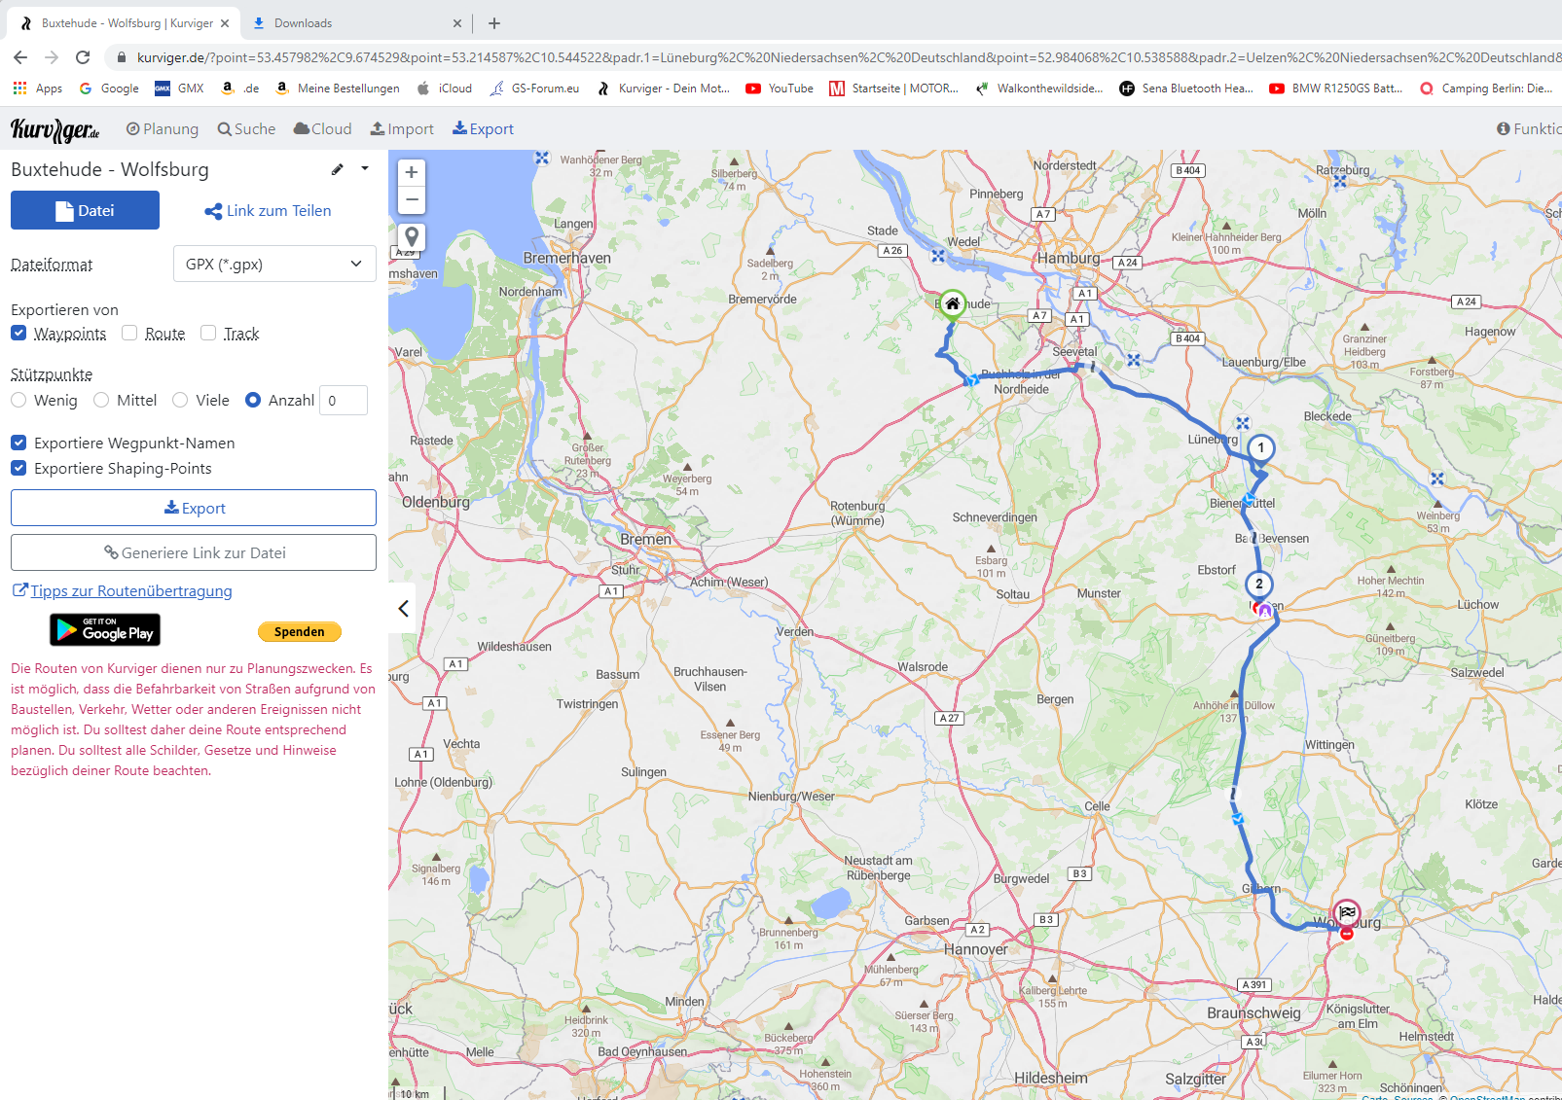Screen dimensions: 1562x1100
Task: Click the map zoom in plus button
Action: click(x=412, y=172)
